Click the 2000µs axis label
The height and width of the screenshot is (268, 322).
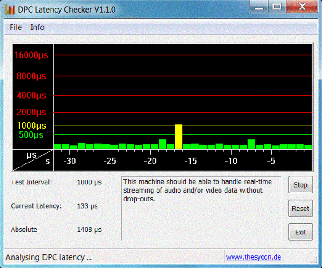click(x=31, y=112)
